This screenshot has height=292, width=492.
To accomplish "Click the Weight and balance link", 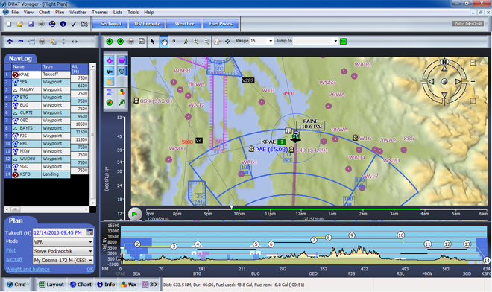I will [x=28, y=269].
